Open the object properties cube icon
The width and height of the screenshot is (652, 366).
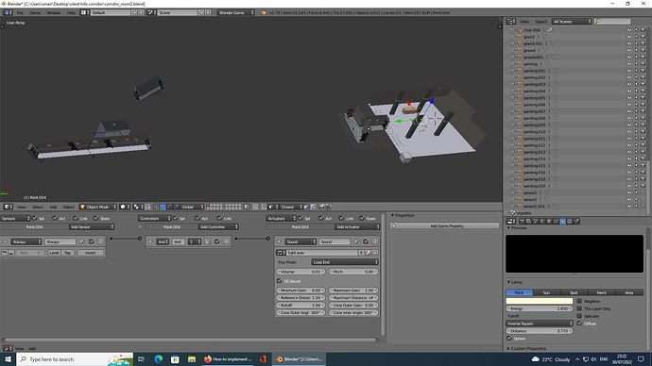pos(548,222)
